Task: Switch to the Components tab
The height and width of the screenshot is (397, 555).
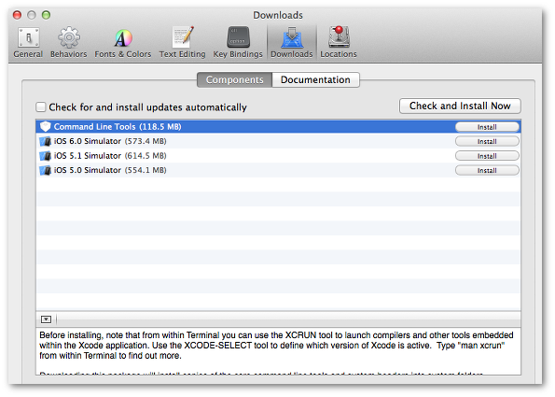Action: 235,79
